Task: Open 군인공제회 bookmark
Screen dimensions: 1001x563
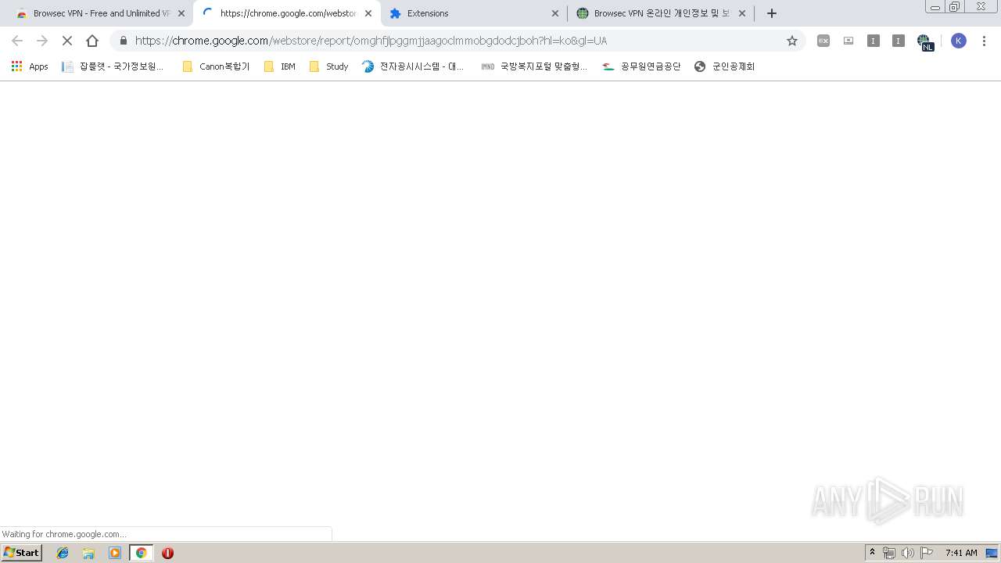Action: click(x=725, y=66)
